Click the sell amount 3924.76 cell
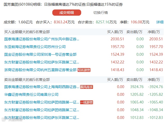 pos(137,87)
